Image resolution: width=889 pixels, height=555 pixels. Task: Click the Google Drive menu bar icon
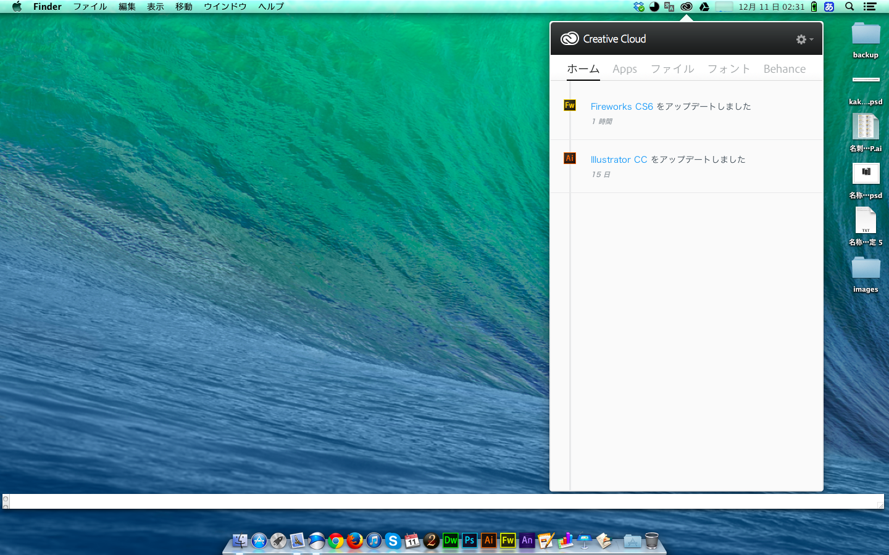(704, 7)
